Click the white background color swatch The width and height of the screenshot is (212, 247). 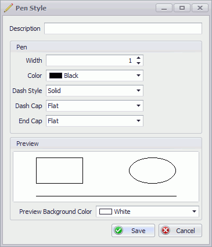coord(106,212)
